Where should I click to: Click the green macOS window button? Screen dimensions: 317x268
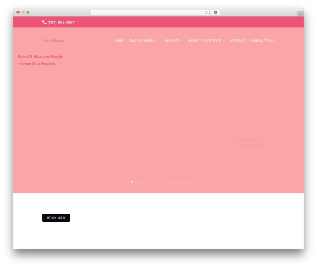(x=28, y=12)
